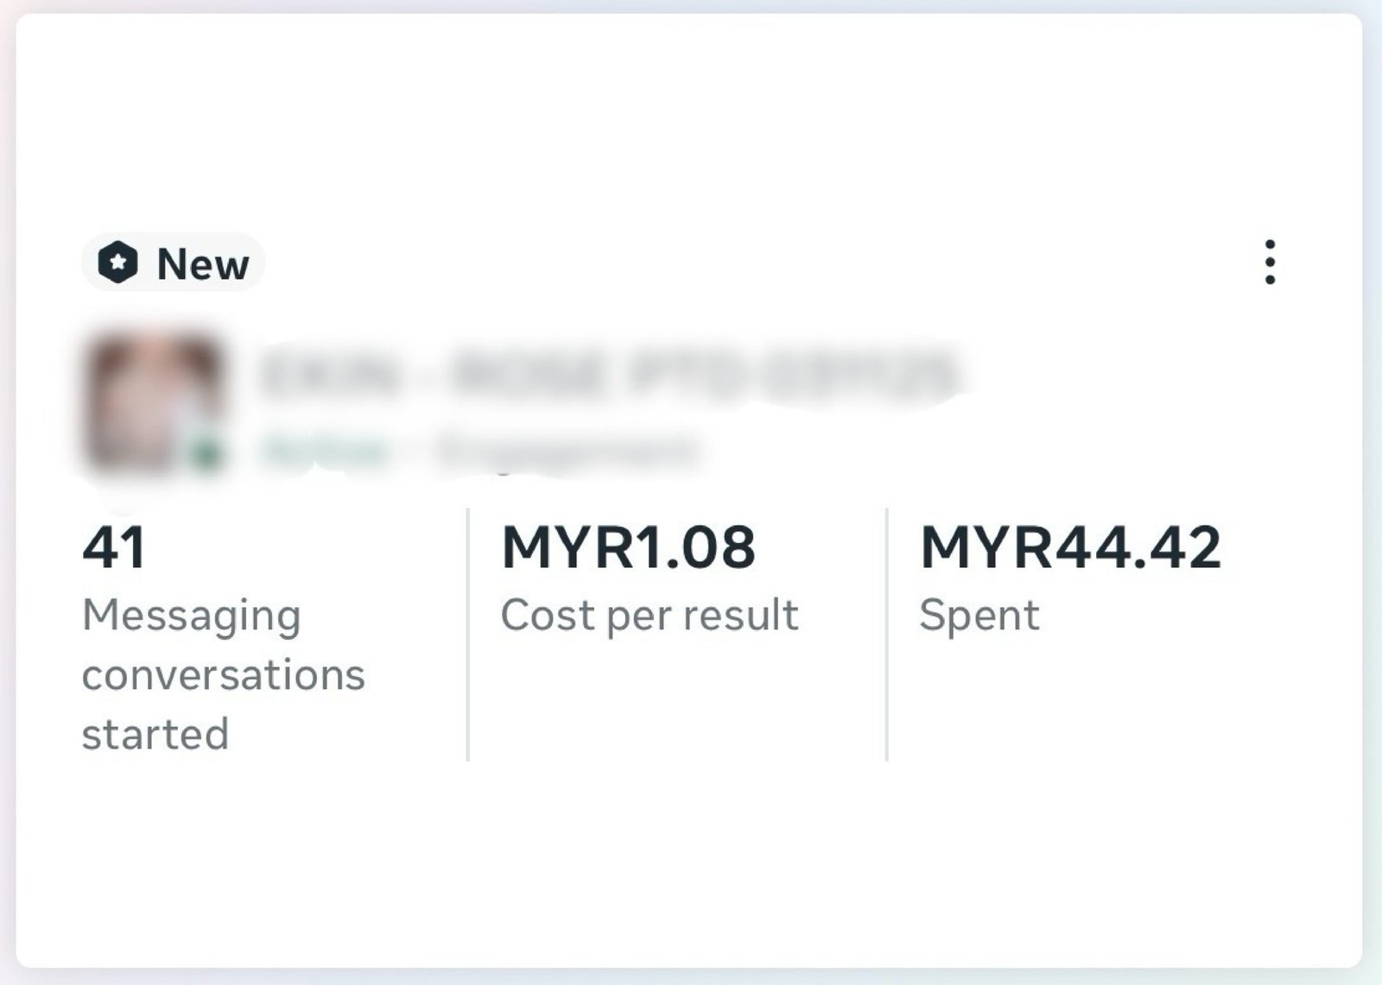Select the "New" badge label
Image resolution: width=1382 pixels, height=985 pixels.
(x=202, y=263)
